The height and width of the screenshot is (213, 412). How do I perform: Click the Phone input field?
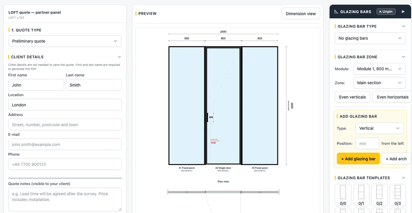[x=65, y=164]
